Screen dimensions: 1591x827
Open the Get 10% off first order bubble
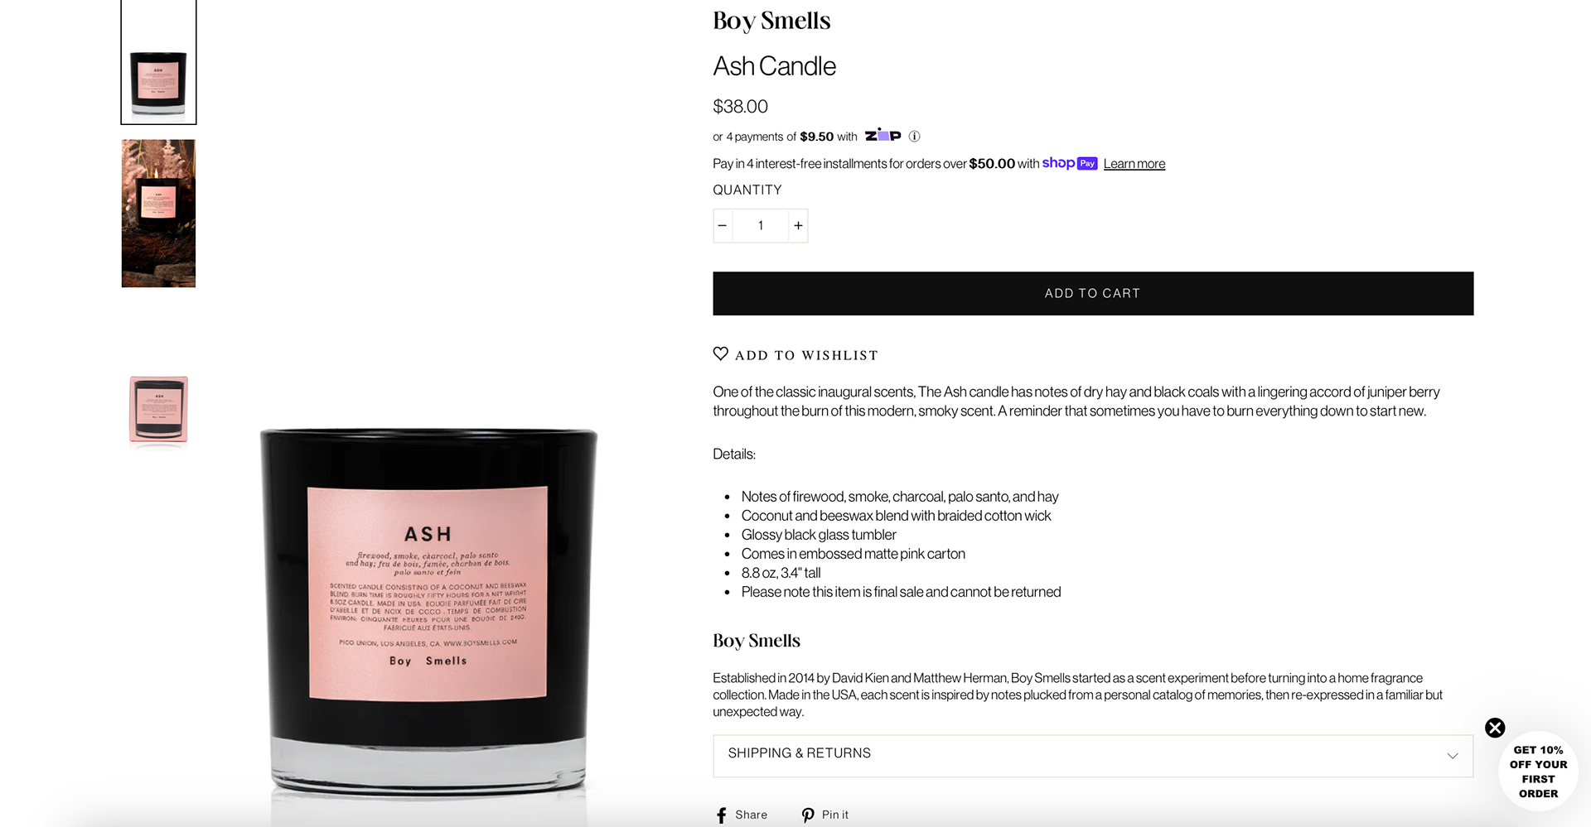point(1538,772)
